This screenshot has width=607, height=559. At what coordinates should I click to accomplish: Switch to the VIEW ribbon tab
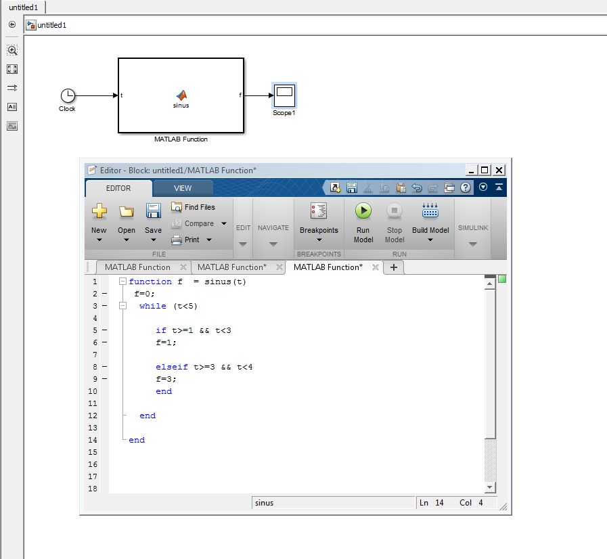coord(183,188)
